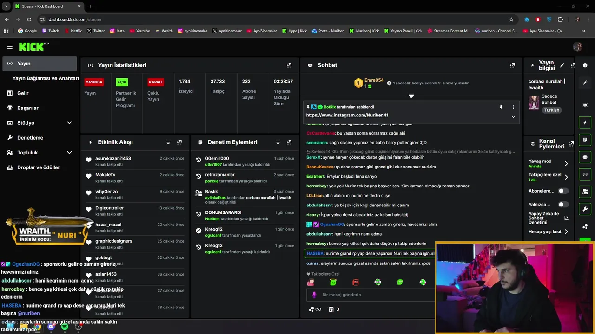This screenshot has width=595, height=334.
Task: Toggle the Yalnızca chat switch
Action: pos(563,204)
